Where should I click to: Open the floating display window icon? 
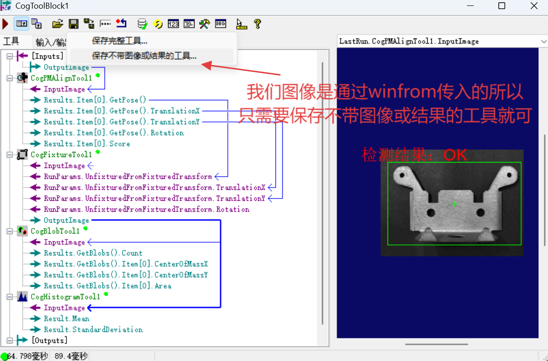click(x=36, y=24)
